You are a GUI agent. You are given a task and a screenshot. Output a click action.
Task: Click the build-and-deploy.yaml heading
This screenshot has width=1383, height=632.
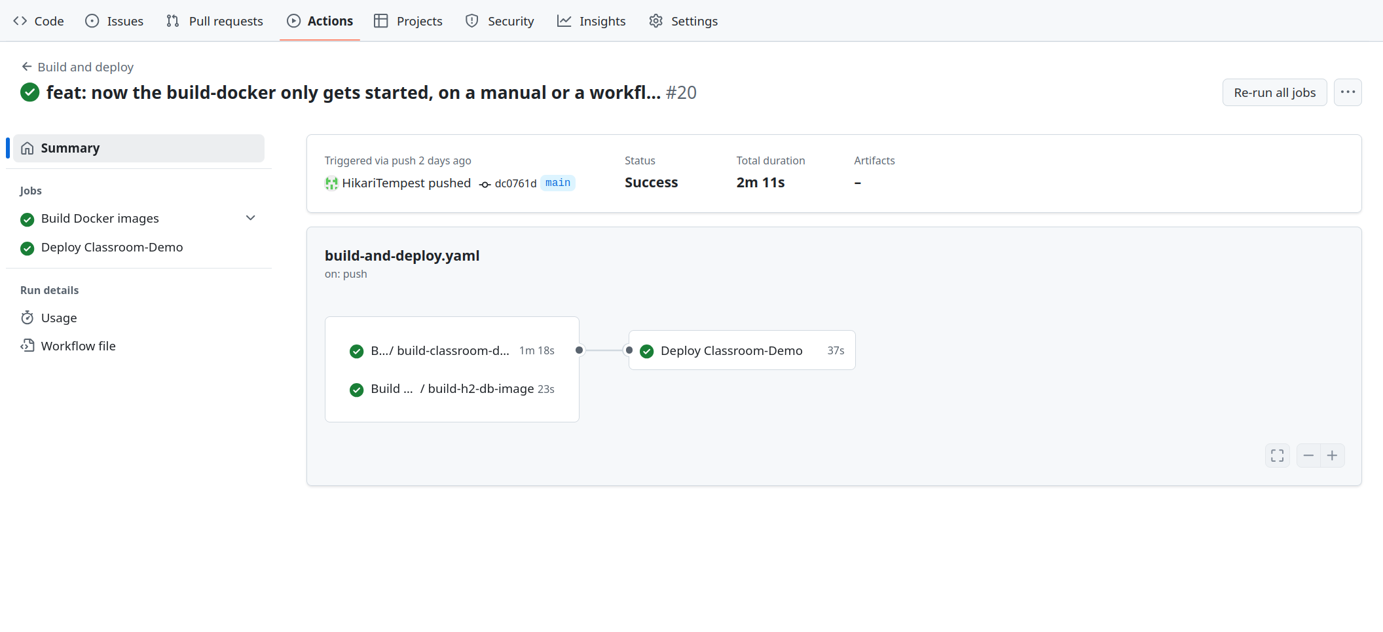(x=402, y=256)
